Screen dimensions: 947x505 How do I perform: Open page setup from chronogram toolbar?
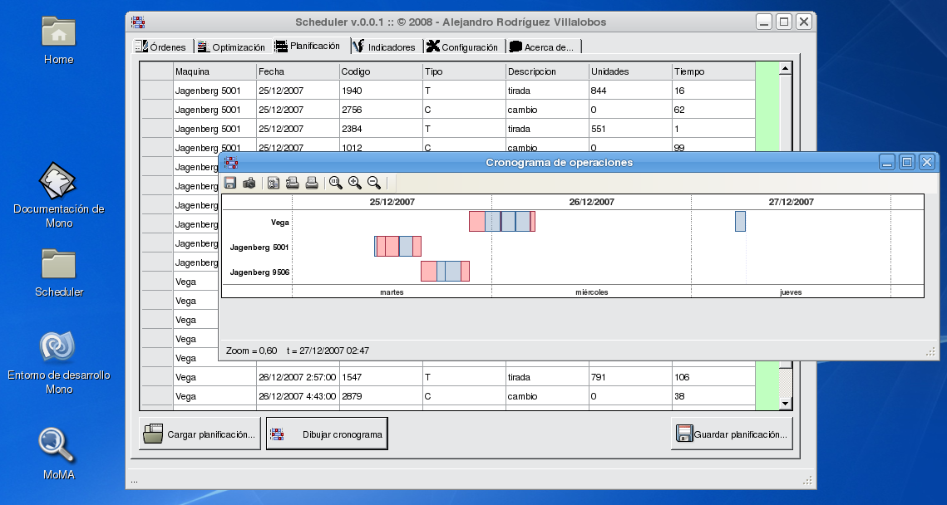tap(273, 184)
